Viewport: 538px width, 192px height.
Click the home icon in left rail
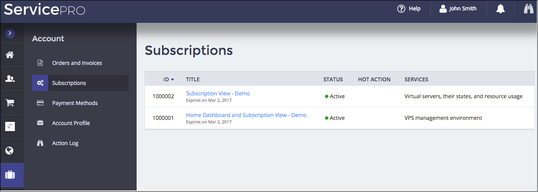pos(10,55)
